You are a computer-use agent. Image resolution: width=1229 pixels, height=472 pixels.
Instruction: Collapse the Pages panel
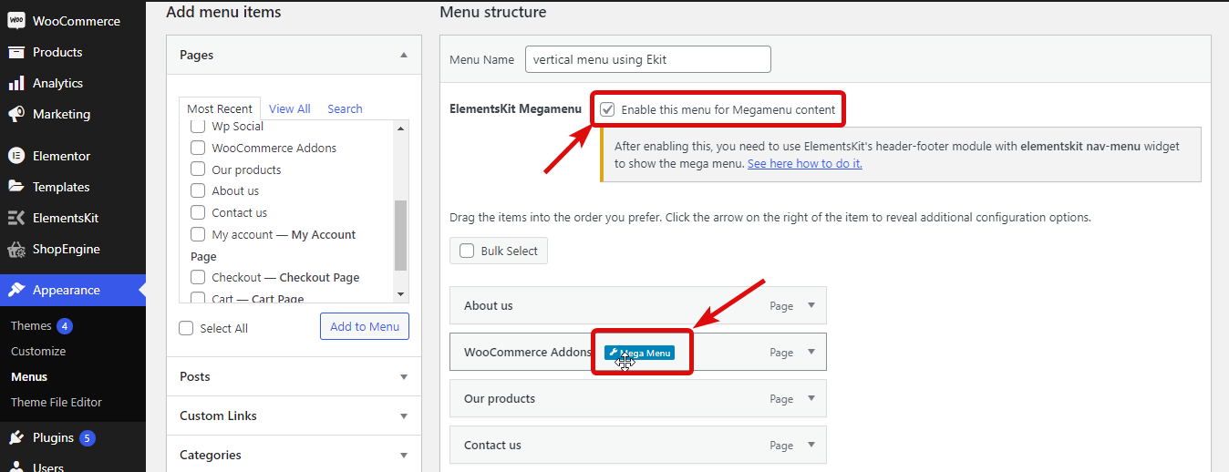[x=404, y=55]
